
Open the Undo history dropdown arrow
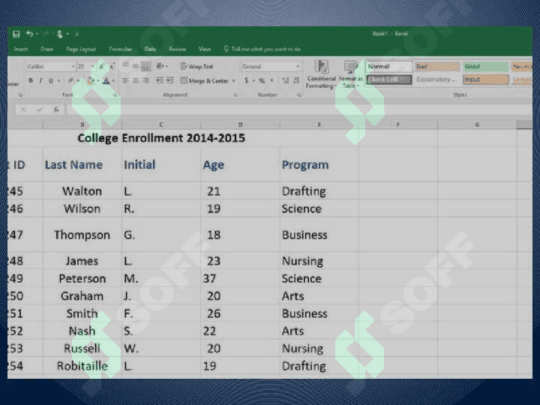(37, 34)
